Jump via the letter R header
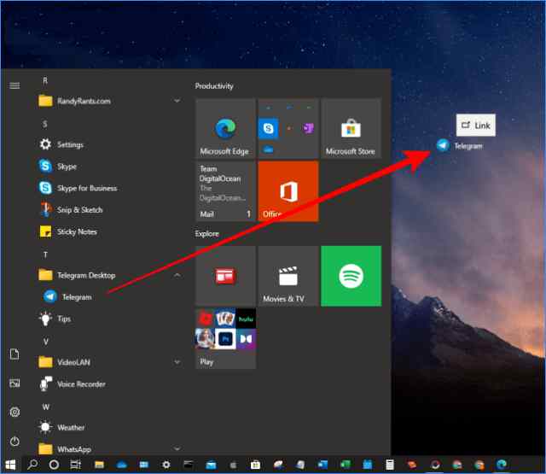This screenshot has width=546, height=474. pyautogui.click(x=45, y=81)
